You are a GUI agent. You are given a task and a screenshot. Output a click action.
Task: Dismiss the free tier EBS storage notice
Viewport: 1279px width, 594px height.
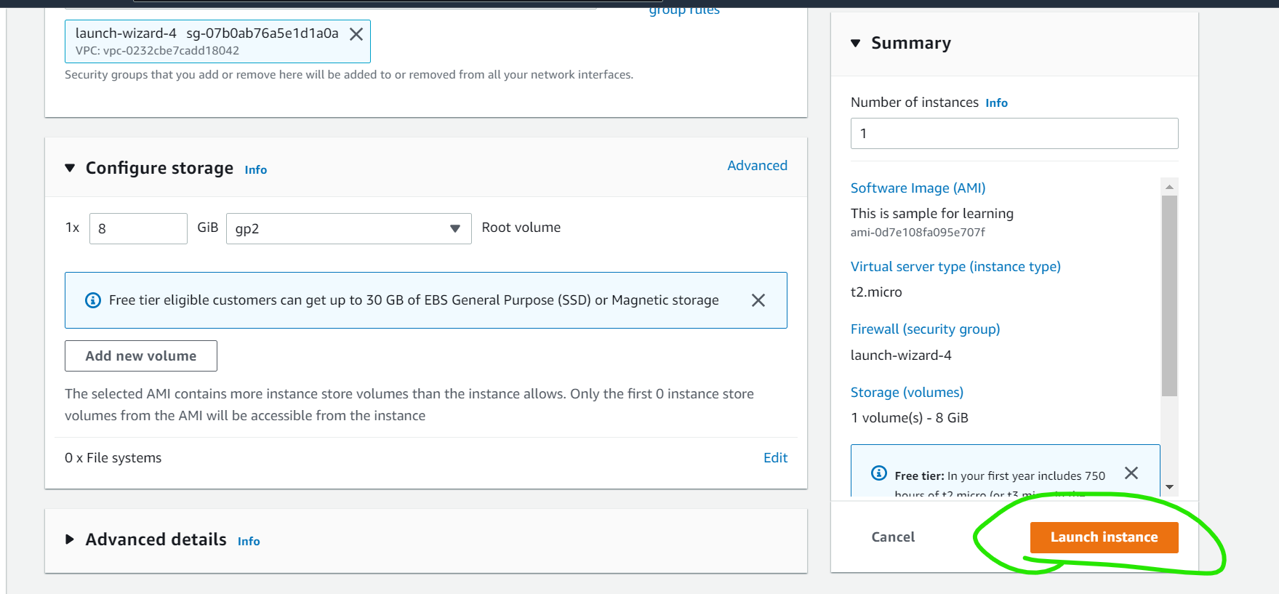tap(758, 300)
